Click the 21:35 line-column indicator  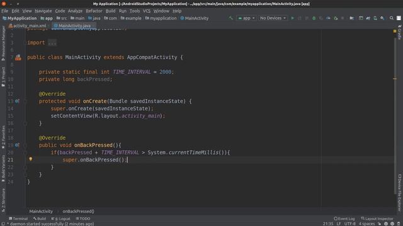(x=328, y=223)
